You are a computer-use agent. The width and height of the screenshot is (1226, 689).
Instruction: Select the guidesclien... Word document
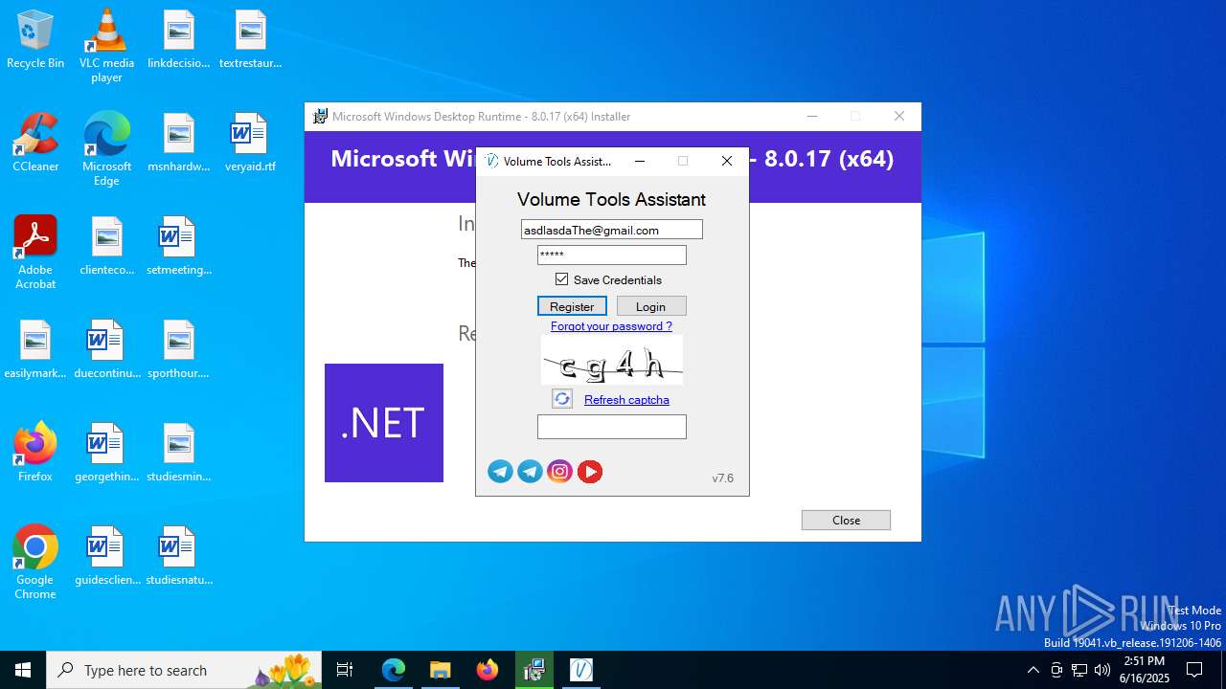click(x=106, y=556)
